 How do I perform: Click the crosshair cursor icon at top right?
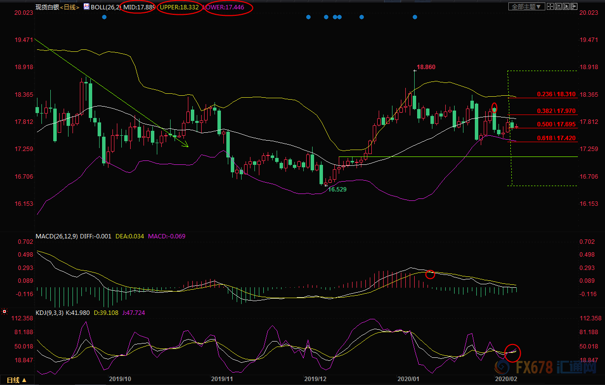tap(550, 6)
